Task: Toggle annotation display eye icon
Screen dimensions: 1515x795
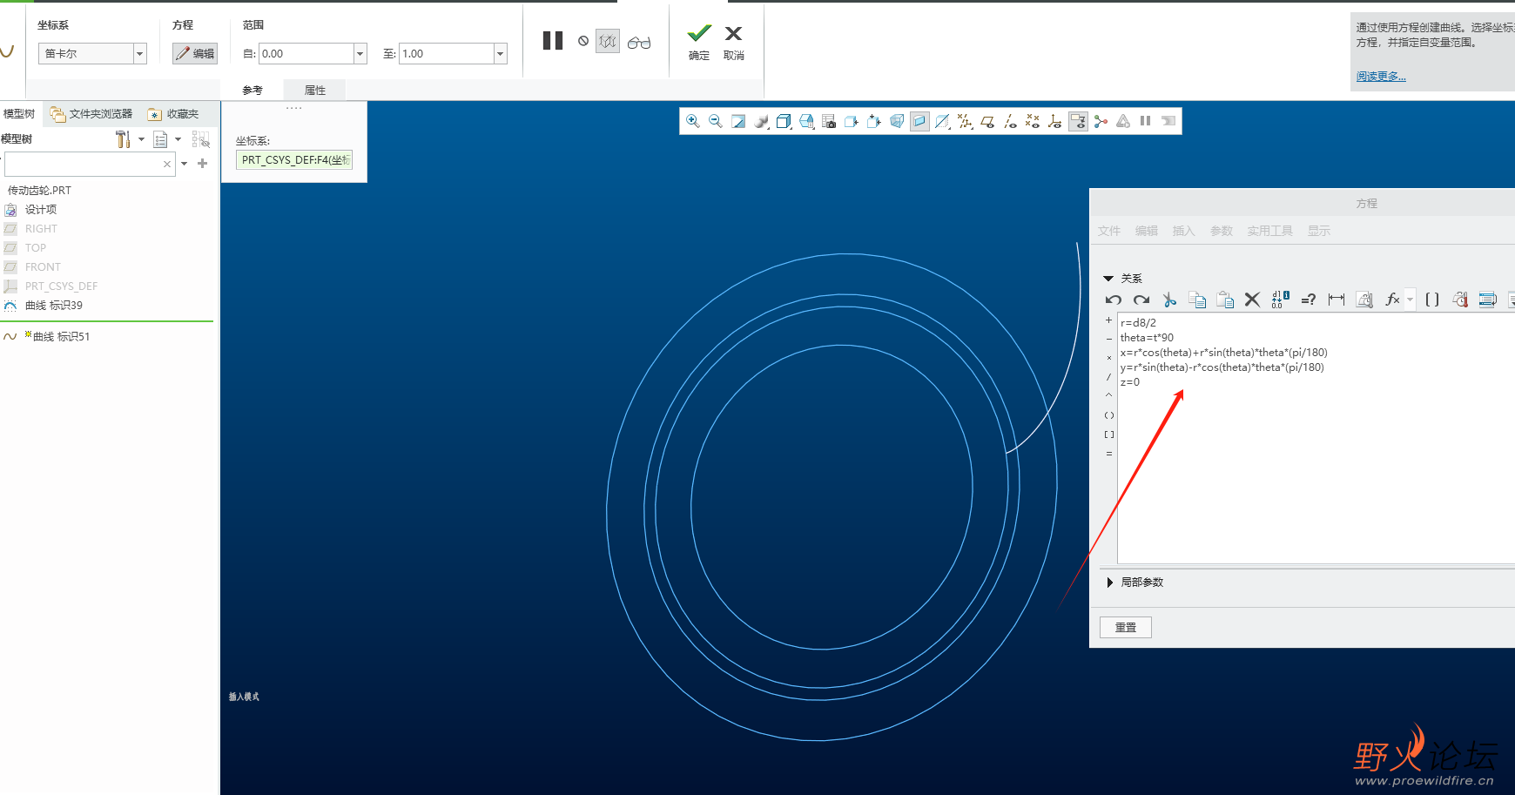Action: click(1078, 121)
